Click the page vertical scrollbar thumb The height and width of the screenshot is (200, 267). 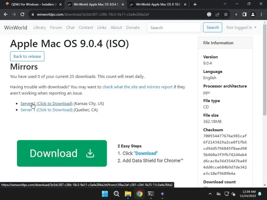[x=265, y=70]
